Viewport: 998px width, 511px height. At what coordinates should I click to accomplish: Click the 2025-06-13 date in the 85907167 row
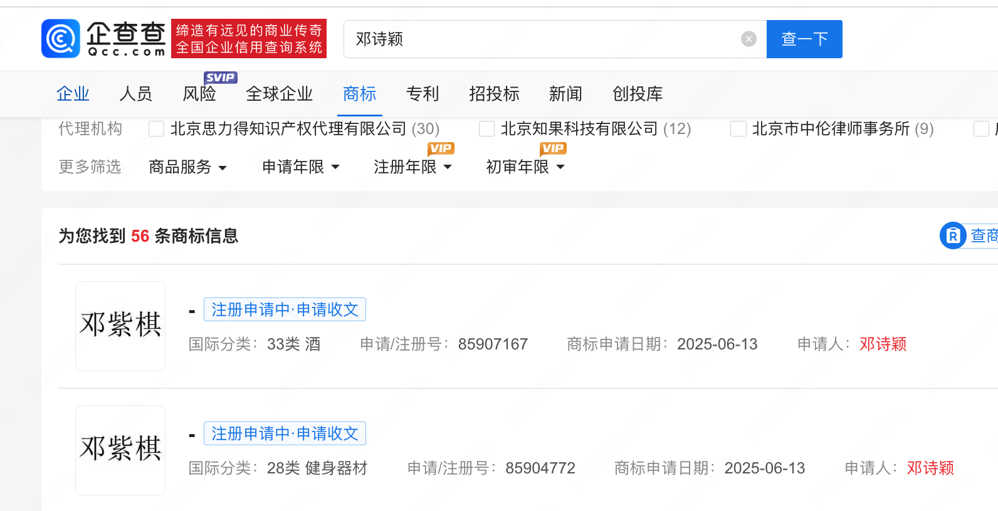[x=717, y=344]
